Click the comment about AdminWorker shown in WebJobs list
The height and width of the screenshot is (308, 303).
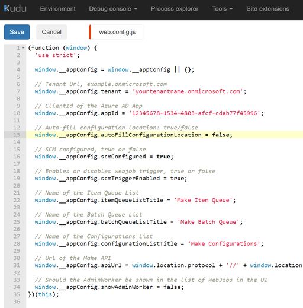tap(151, 280)
